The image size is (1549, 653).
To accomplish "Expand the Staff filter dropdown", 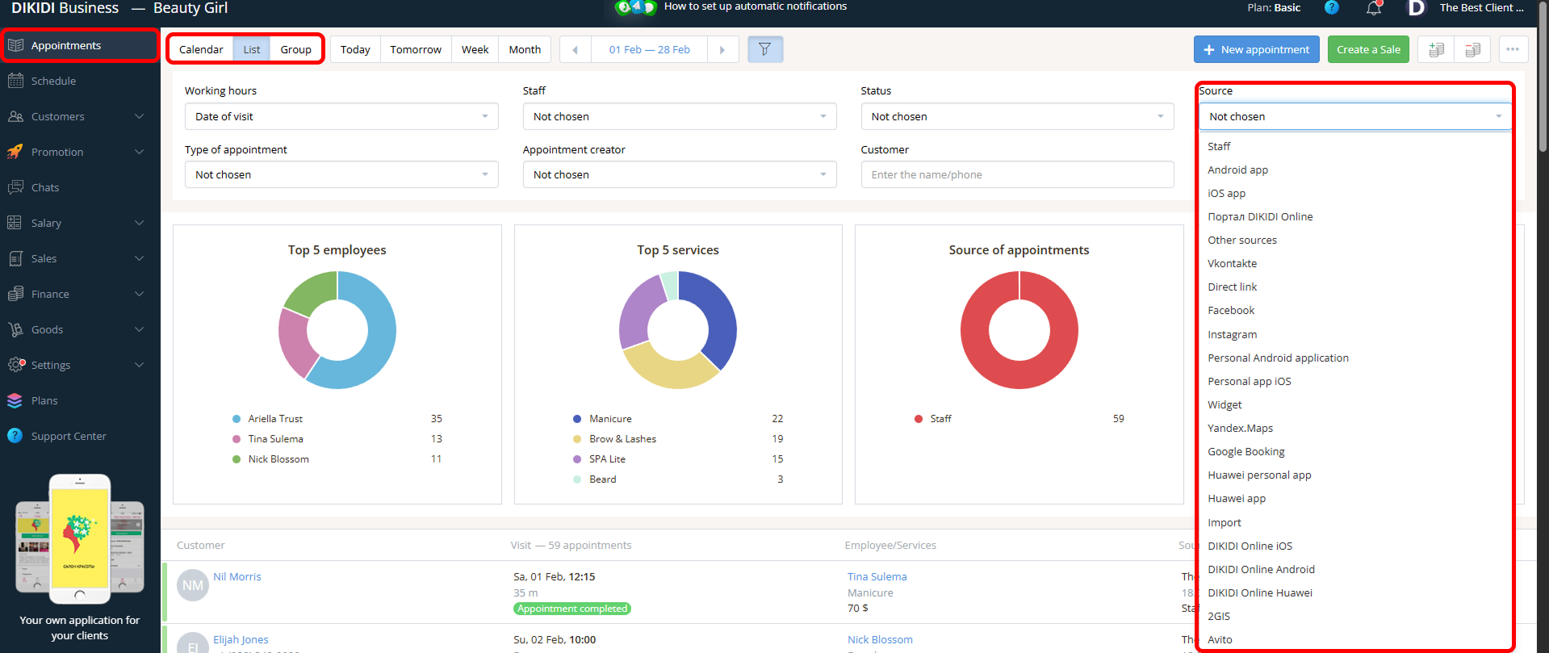I will coord(679,116).
